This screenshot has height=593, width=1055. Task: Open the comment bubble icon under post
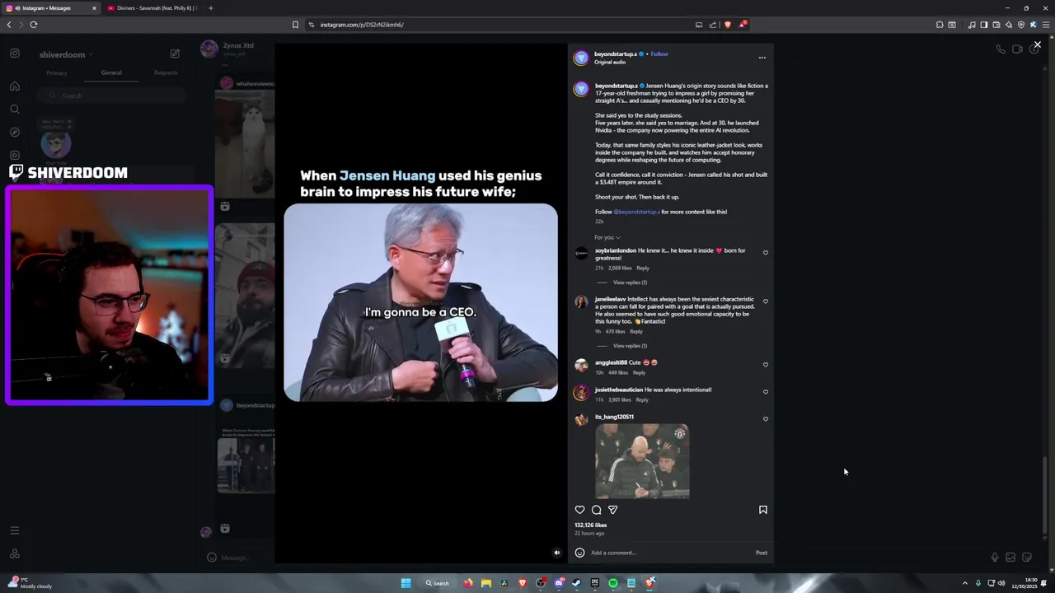597,510
